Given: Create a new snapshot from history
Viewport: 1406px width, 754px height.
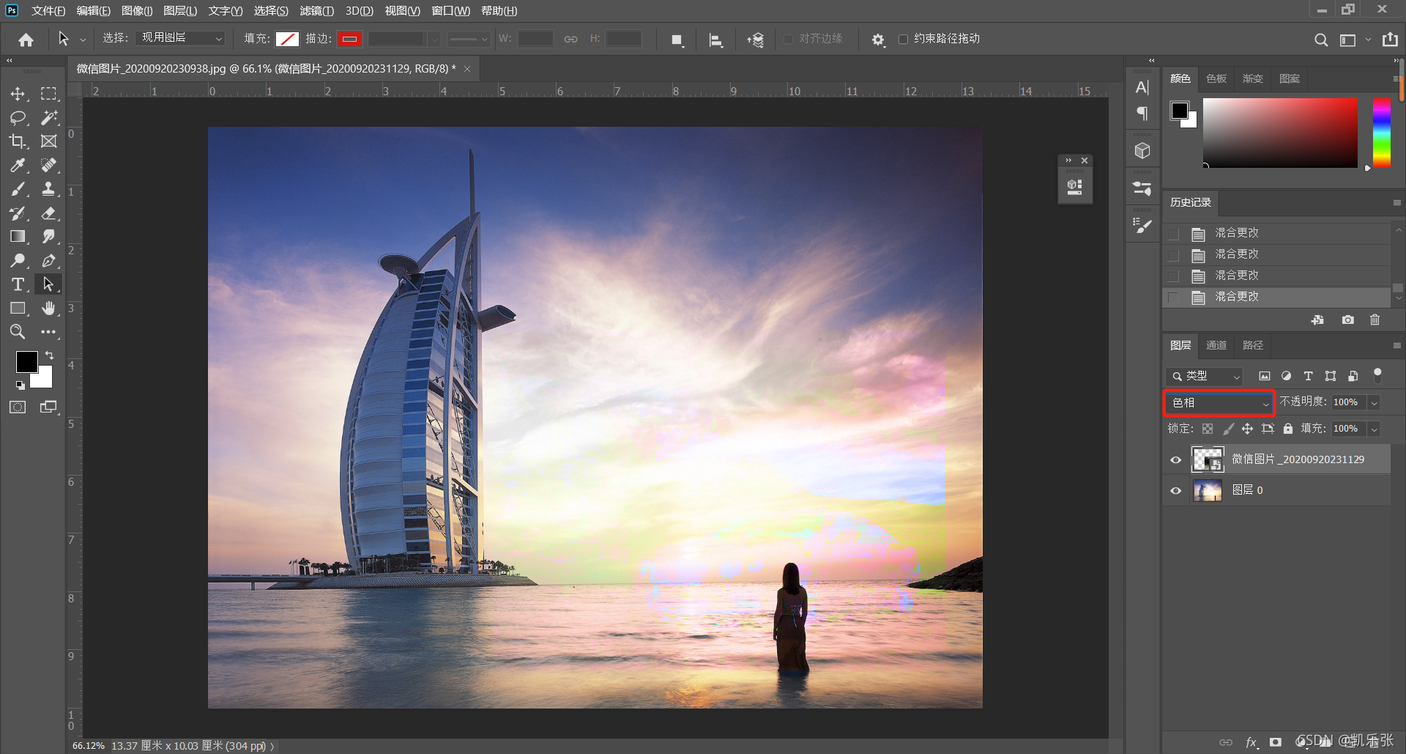Looking at the screenshot, I should [1347, 319].
